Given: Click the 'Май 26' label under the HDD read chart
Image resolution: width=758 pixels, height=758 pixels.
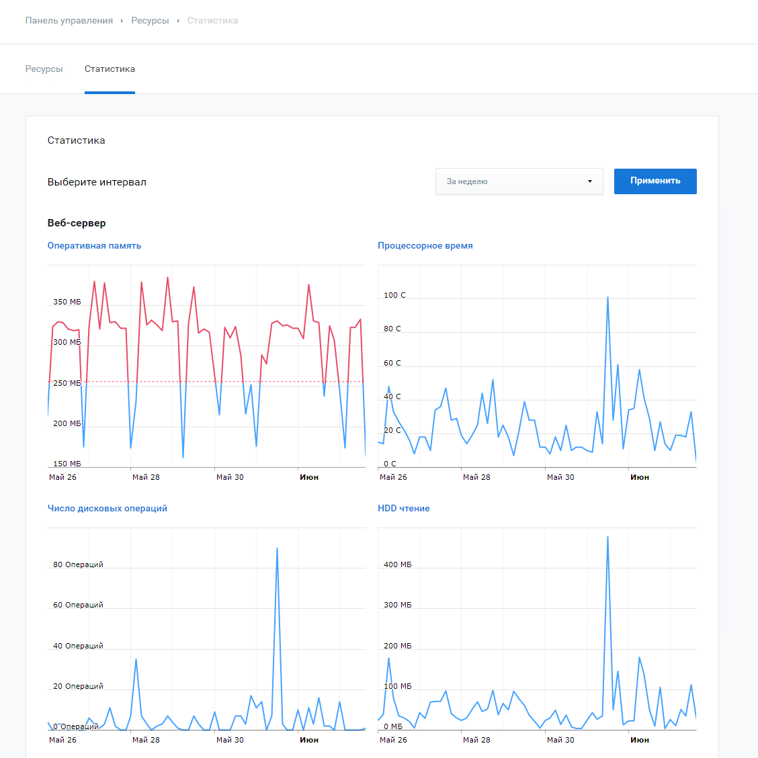Looking at the screenshot, I should tap(393, 740).
